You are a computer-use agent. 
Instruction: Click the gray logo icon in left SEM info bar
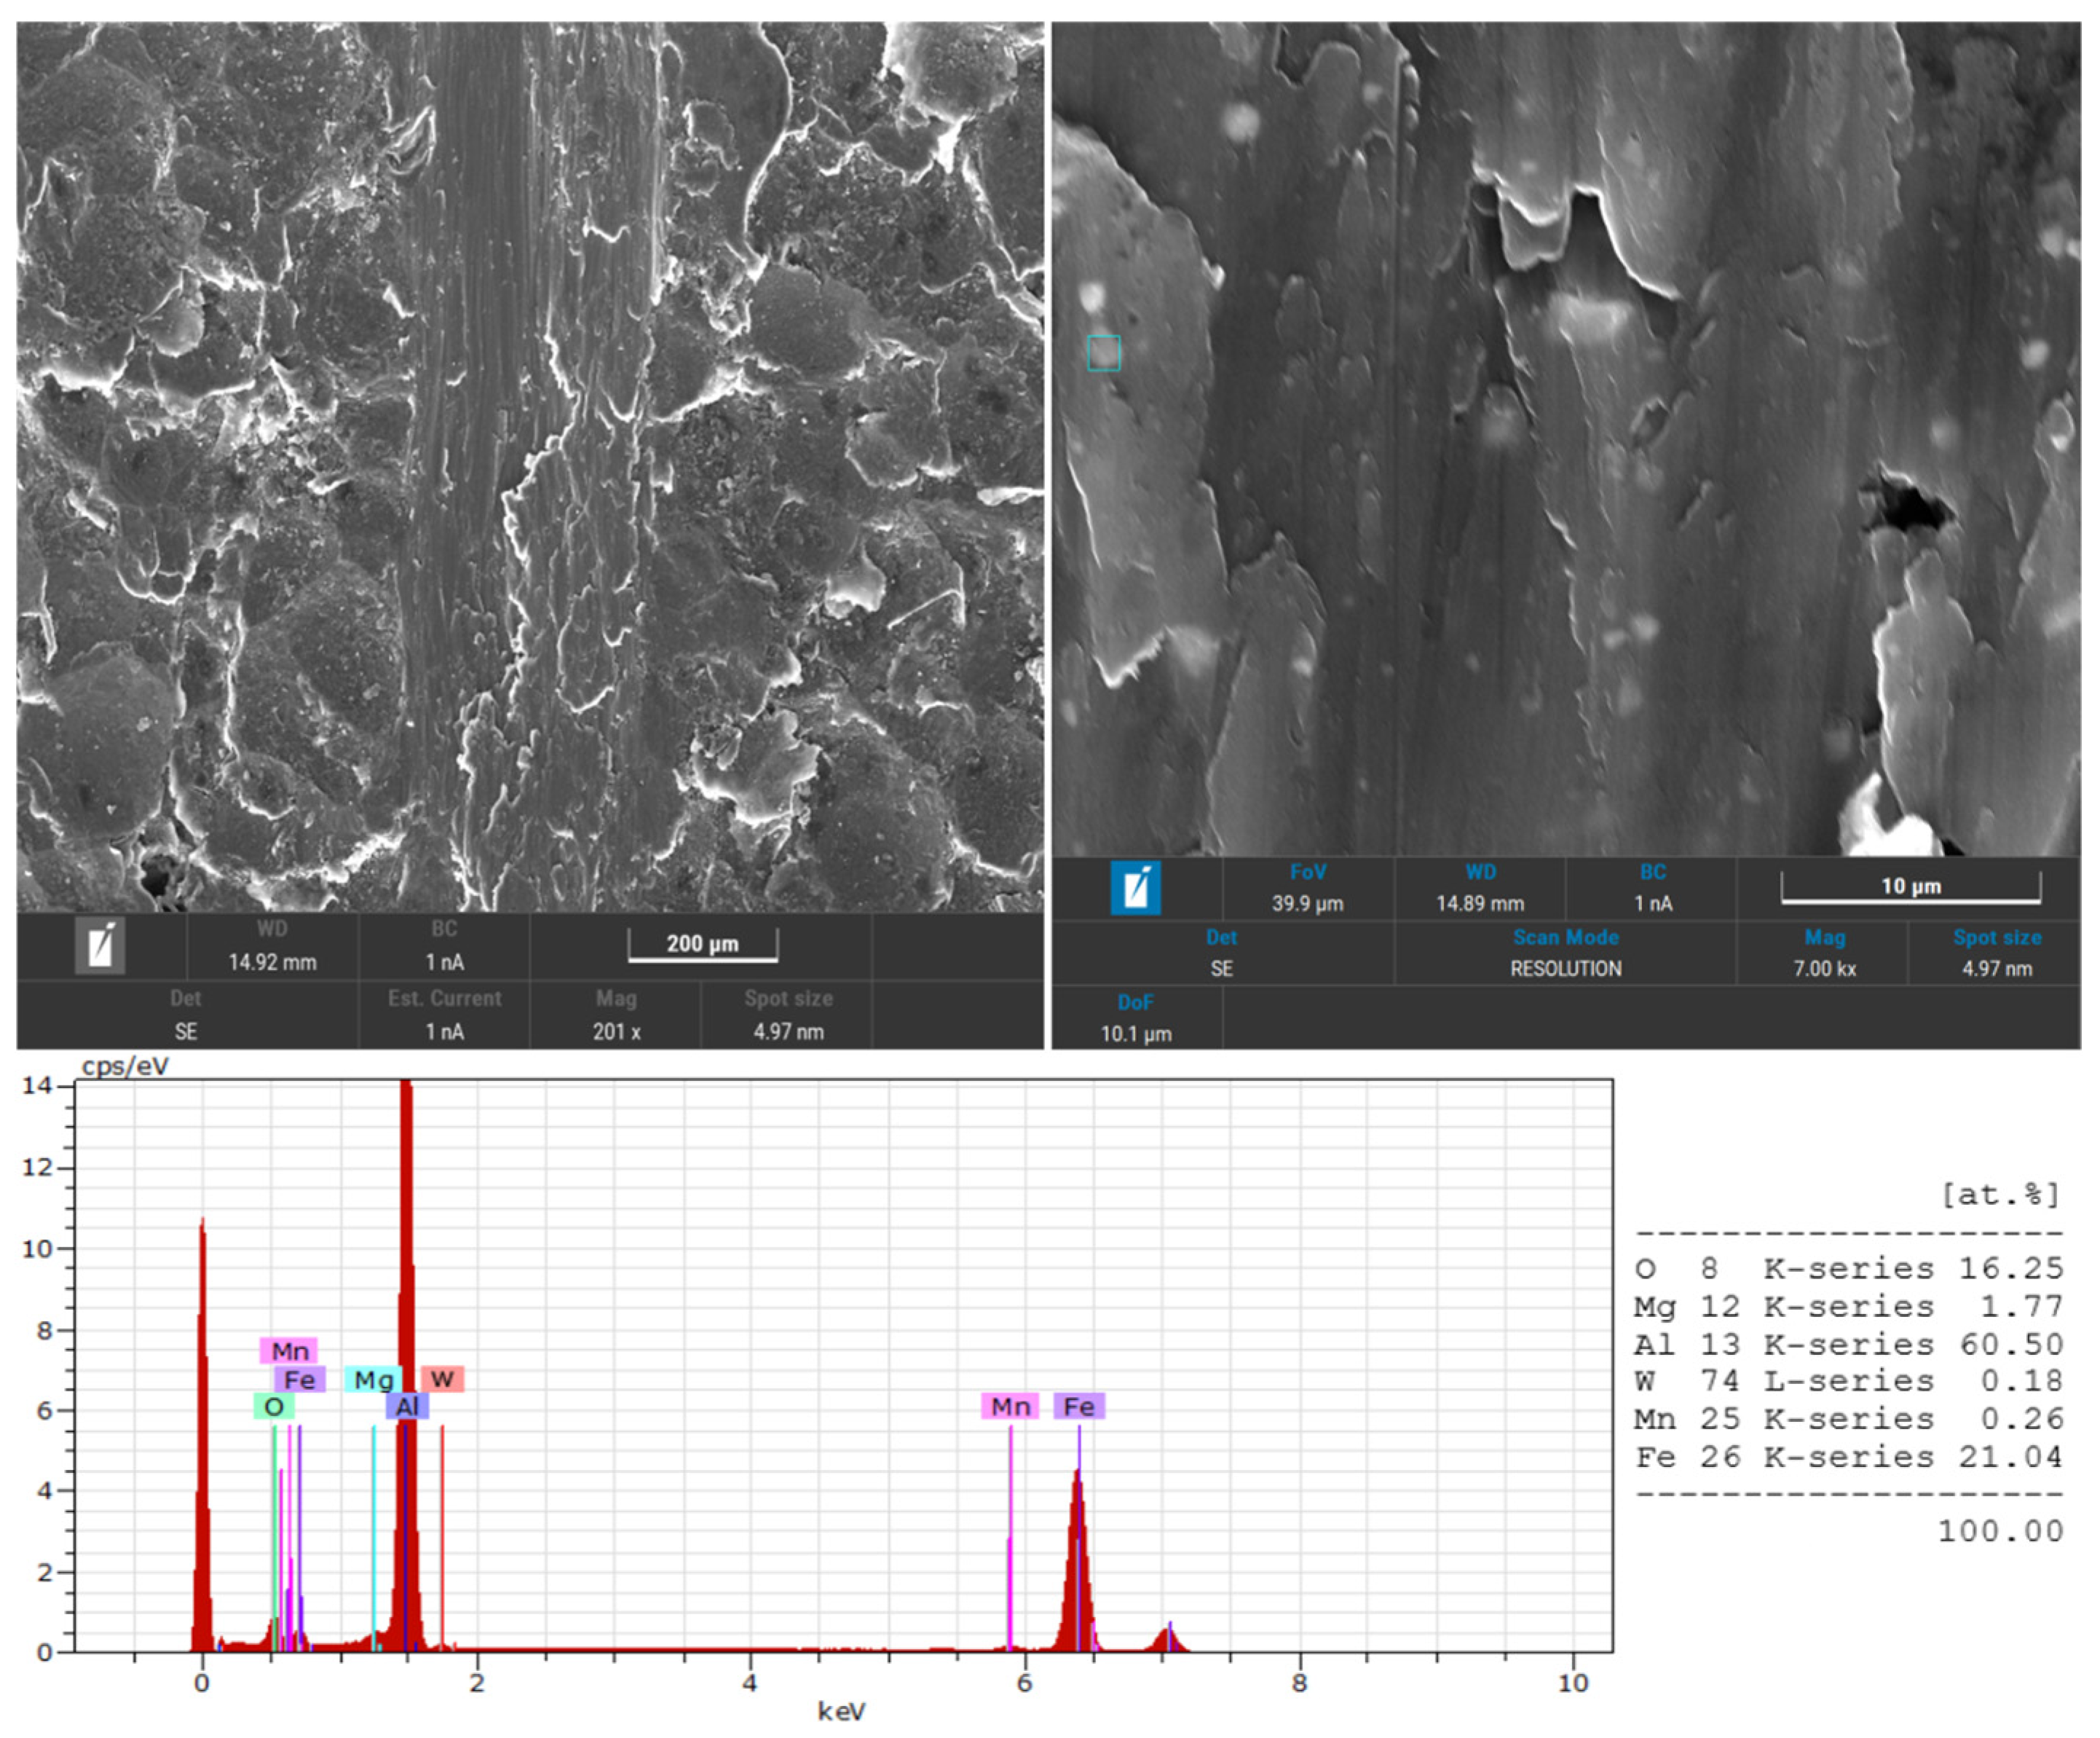pyautogui.click(x=100, y=945)
